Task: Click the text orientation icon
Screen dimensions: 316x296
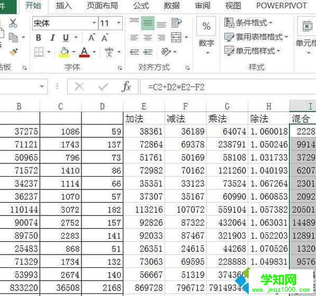Action: (x=166, y=52)
